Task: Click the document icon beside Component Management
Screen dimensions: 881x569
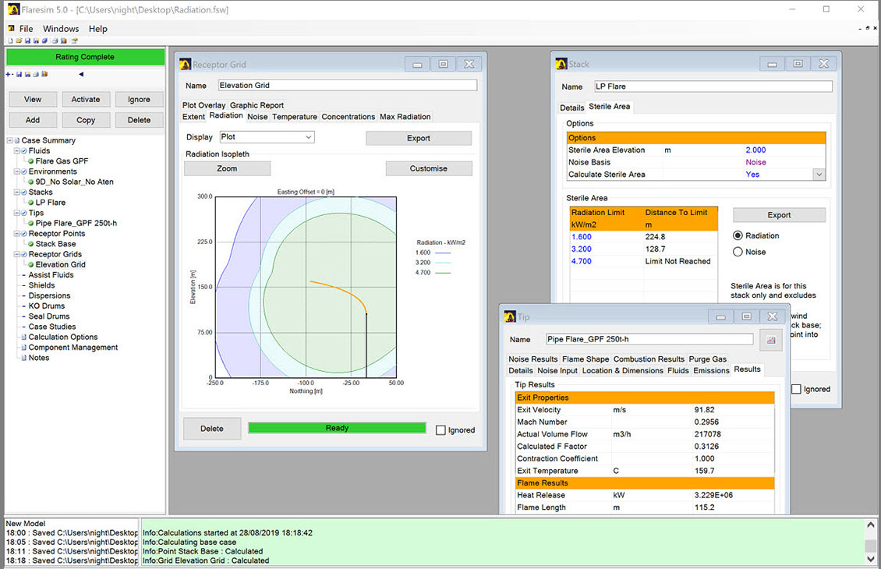Action: click(24, 347)
